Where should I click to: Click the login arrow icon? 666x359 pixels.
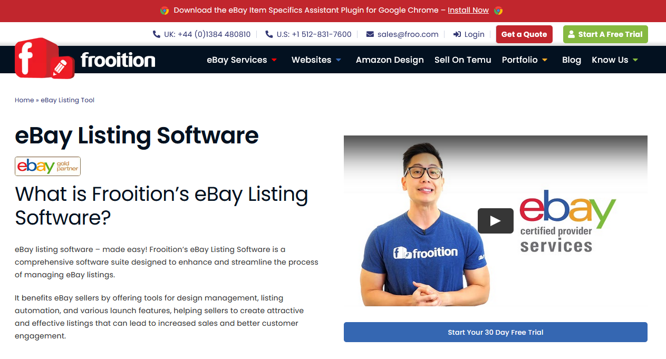coord(457,34)
